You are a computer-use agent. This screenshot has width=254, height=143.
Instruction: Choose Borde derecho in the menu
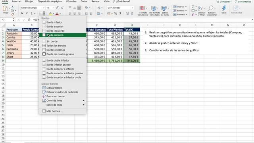[x=63, y=35]
